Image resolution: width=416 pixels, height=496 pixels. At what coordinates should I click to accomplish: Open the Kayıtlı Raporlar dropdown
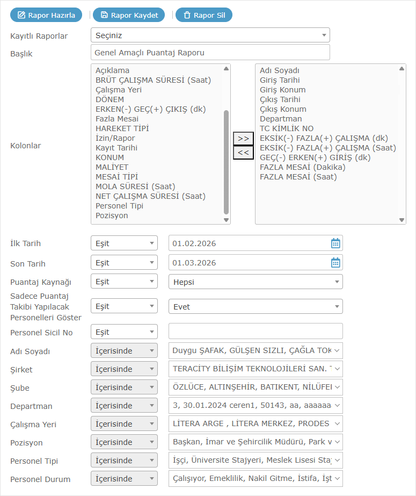[x=210, y=35]
